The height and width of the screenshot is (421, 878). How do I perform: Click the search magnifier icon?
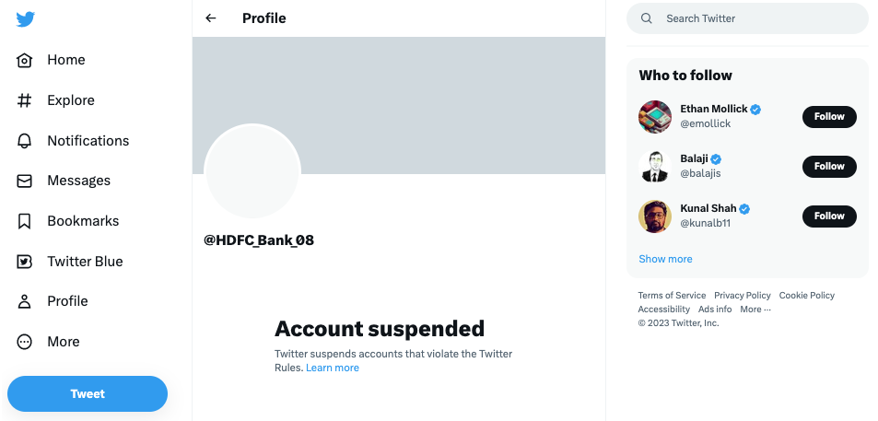(647, 18)
